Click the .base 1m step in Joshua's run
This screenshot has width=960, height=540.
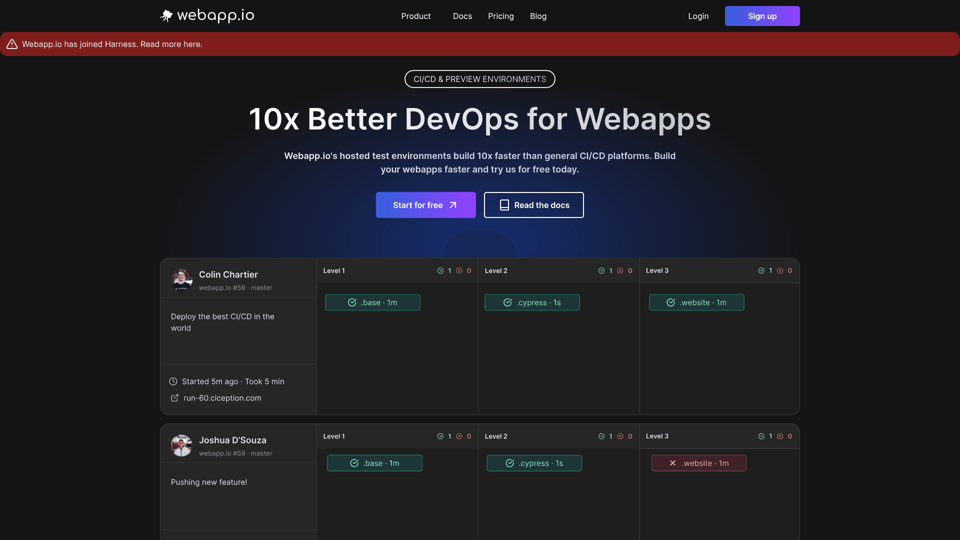pyautogui.click(x=374, y=463)
